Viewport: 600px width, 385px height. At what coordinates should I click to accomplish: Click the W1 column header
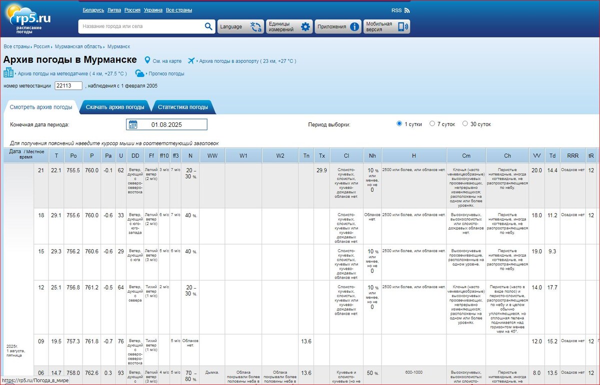pos(243,156)
